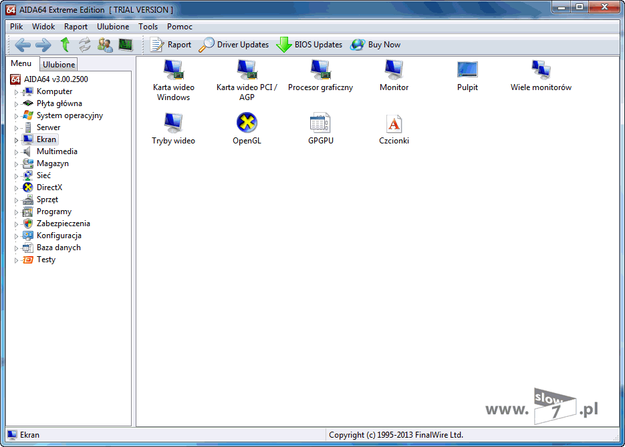
Task: Open the Plik menu
Action: point(16,27)
